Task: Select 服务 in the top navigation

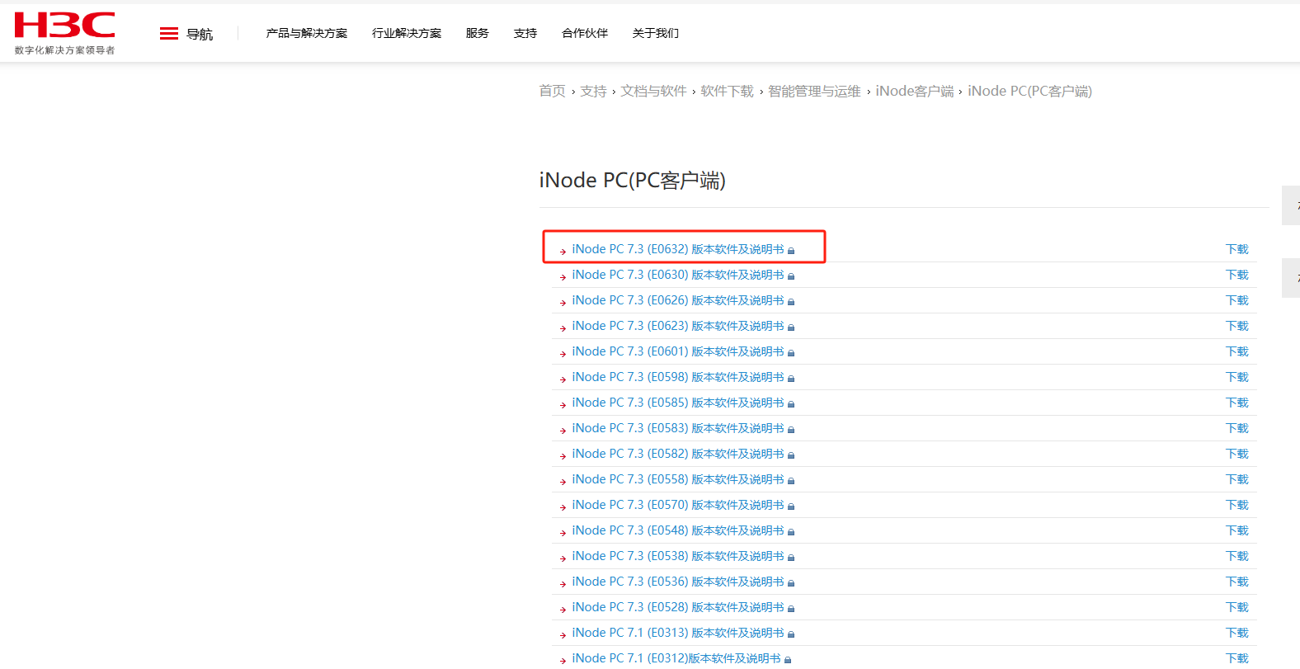Action: pyautogui.click(x=478, y=33)
